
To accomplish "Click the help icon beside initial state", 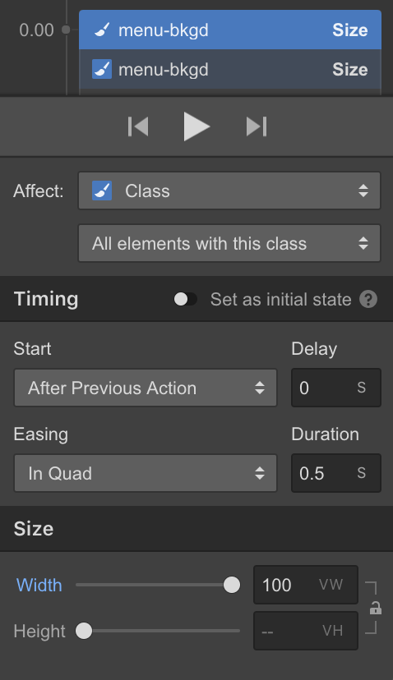I will tap(368, 299).
